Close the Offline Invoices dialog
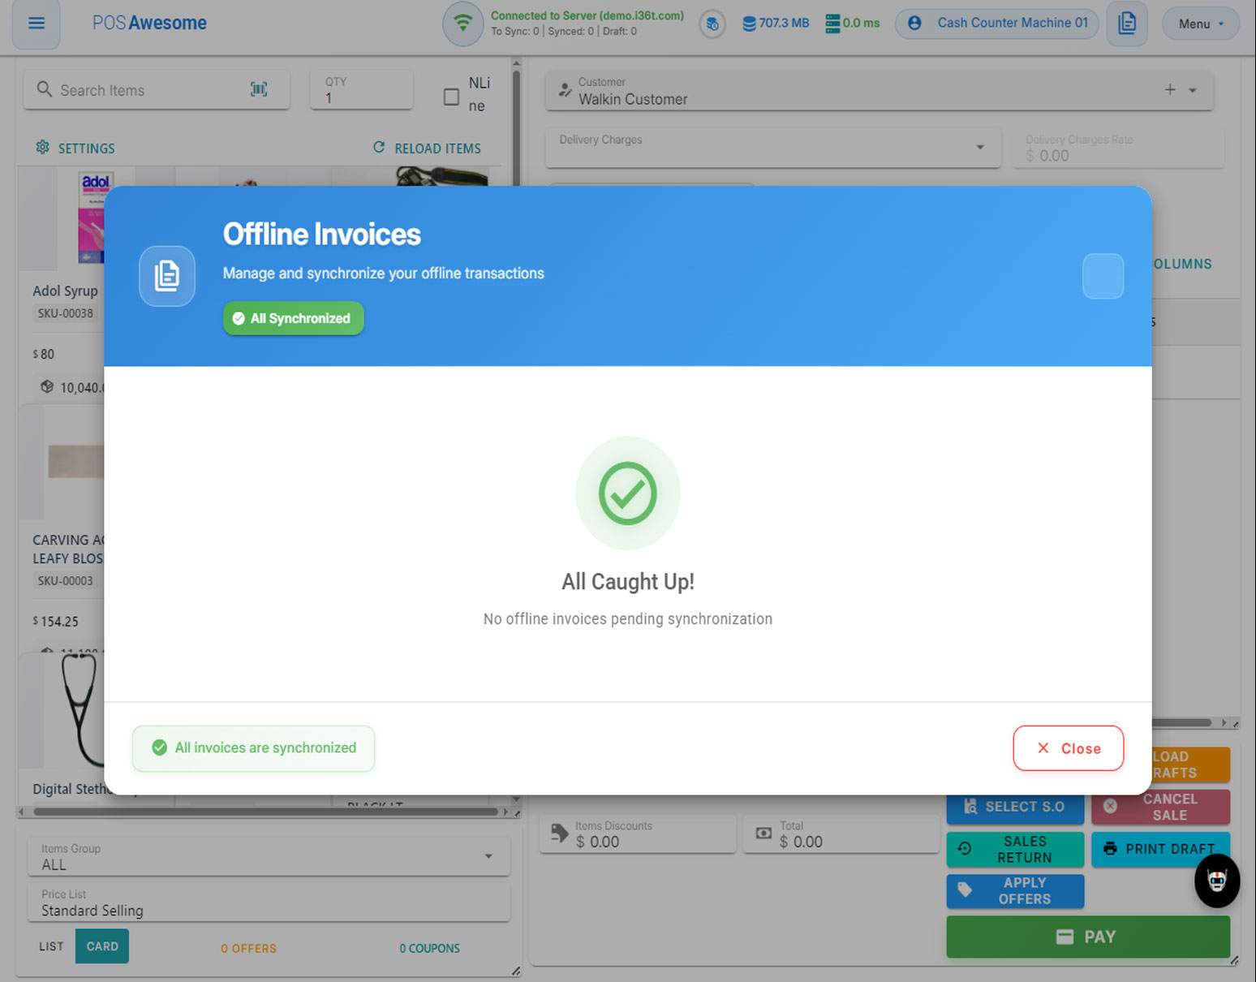1256x982 pixels. coord(1068,748)
